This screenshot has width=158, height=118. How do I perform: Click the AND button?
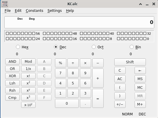click(x=12, y=61)
